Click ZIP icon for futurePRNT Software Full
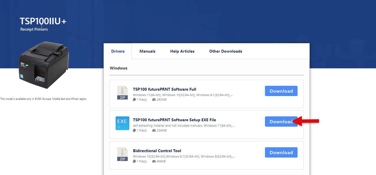The height and width of the screenshot is (175, 376). [x=122, y=93]
